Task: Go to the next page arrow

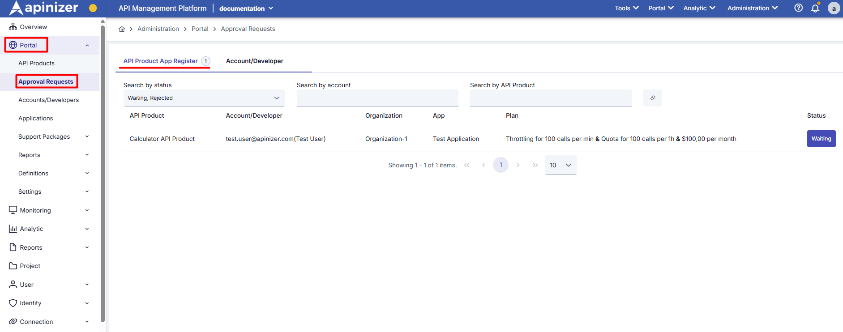Action: click(x=518, y=165)
